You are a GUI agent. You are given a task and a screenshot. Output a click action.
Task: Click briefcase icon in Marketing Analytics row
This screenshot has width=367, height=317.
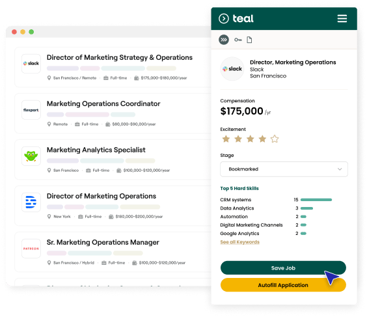coord(88,170)
